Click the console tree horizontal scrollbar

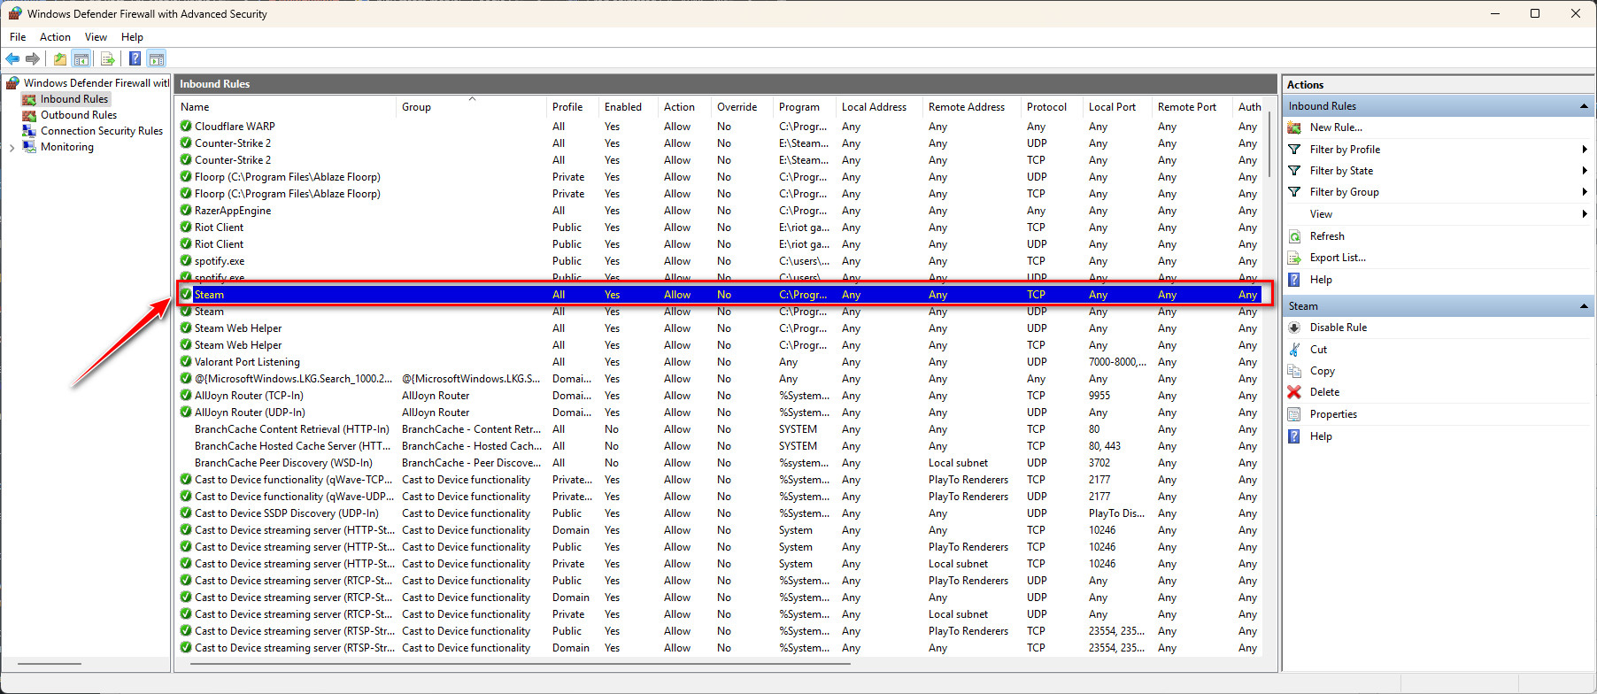(x=50, y=663)
